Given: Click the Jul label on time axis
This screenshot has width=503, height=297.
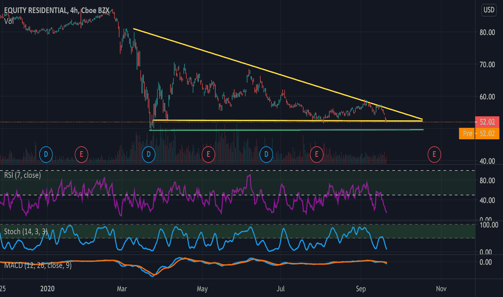Looking at the screenshot, I should tap(281, 289).
